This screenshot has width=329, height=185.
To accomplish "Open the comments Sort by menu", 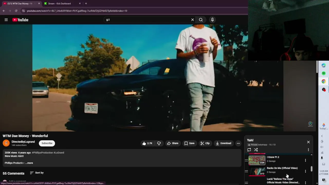I will coord(37,173).
